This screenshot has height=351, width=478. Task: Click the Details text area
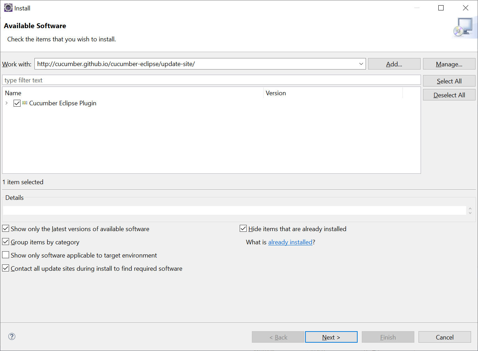pos(234,210)
